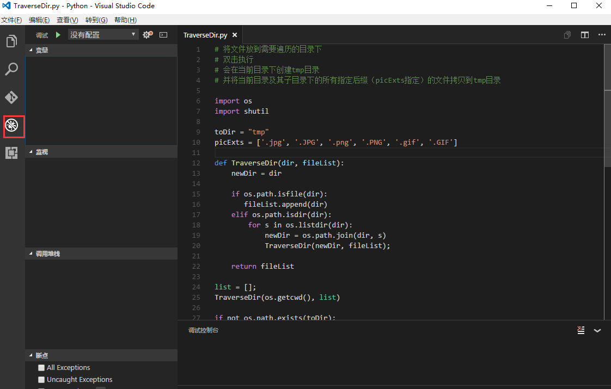
Task: Open the Debug view bug icon
Action: [x=11, y=125]
